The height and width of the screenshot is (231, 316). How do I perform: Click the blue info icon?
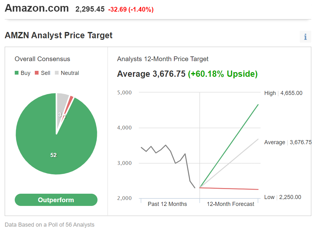coord(305,37)
